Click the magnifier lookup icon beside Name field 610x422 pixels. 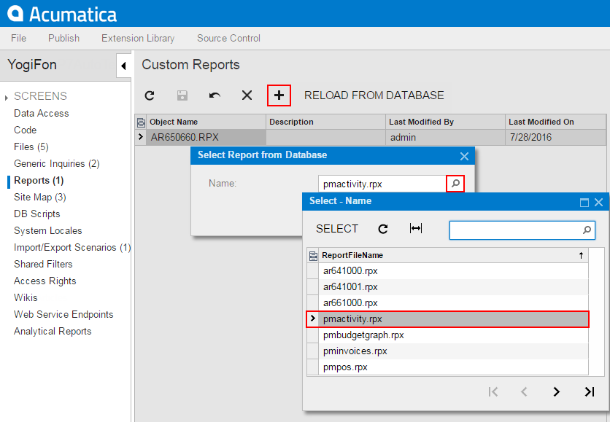(x=455, y=184)
